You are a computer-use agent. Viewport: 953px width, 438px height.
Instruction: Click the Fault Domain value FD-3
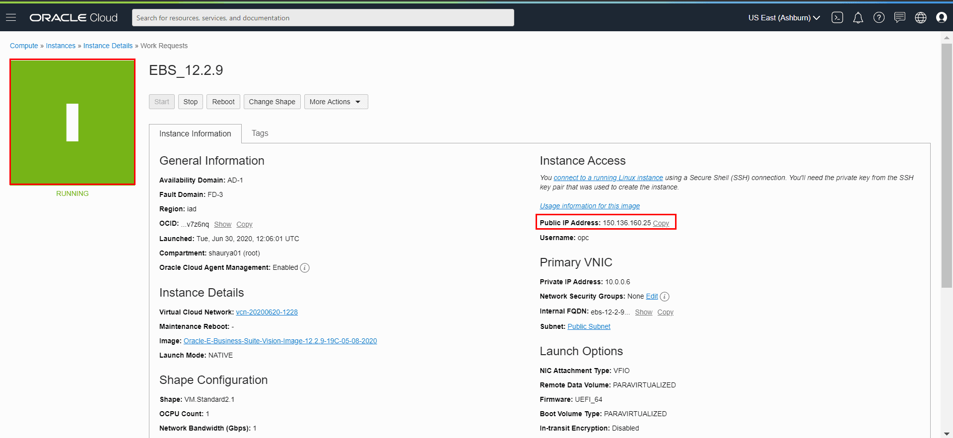pos(215,194)
